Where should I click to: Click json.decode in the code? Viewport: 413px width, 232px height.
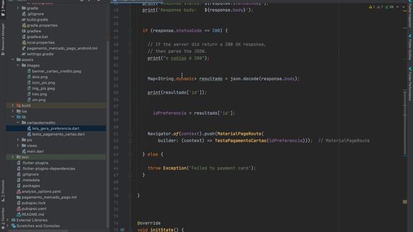[x=244, y=79]
